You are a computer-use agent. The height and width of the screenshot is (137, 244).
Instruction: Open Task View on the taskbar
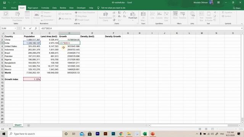74,134
